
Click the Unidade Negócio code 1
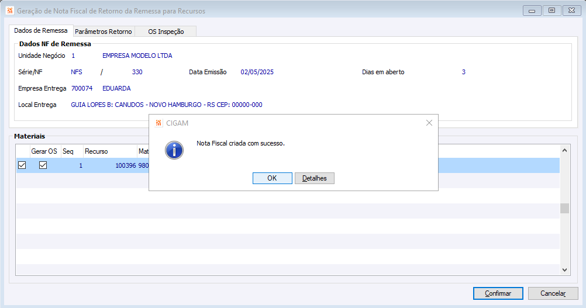(x=73, y=56)
